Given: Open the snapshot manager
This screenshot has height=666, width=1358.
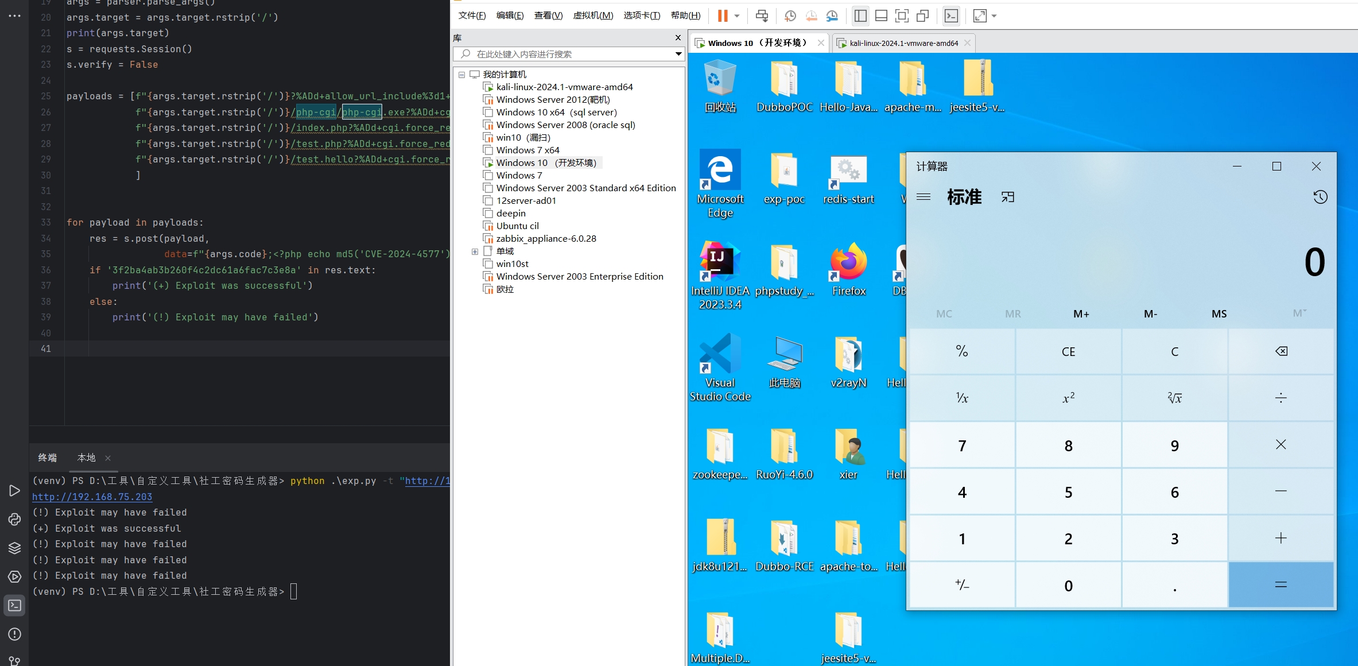Looking at the screenshot, I should click(832, 16).
